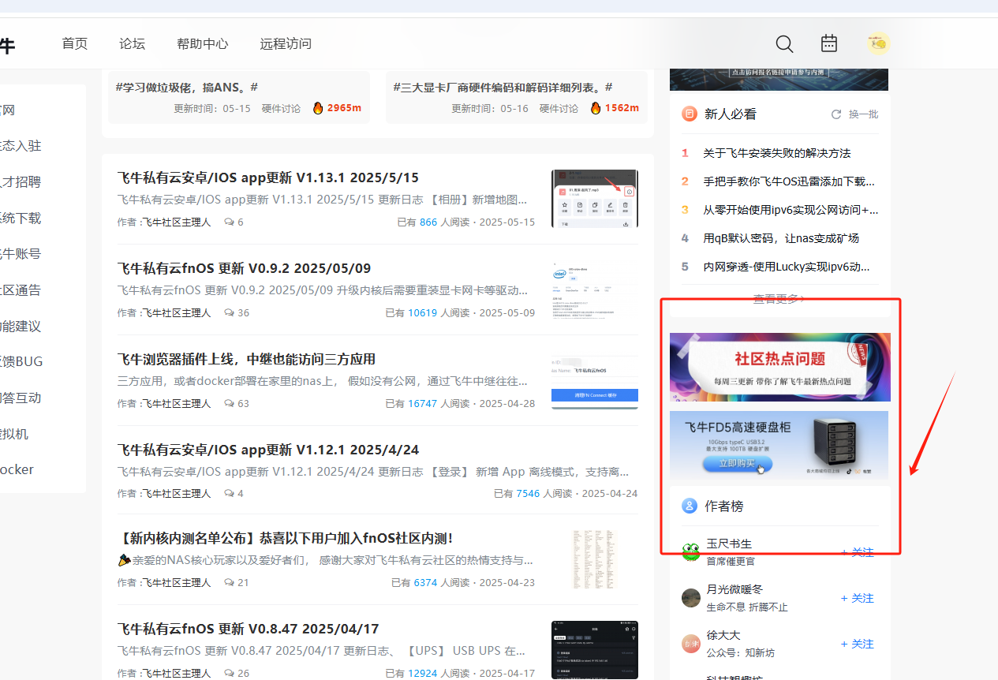Viewport: 998px width, 680px height.
Task: Click comment icon on V1.13.1 post
Action: (x=229, y=222)
